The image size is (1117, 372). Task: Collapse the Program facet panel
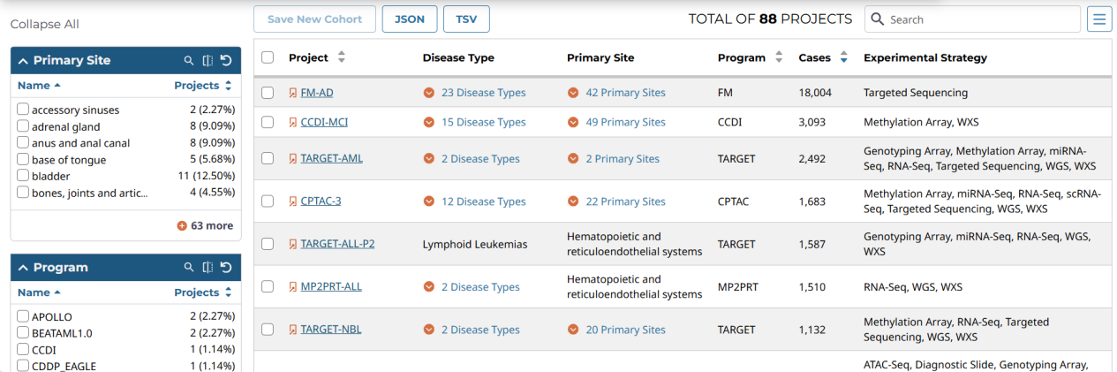coord(22,268)
